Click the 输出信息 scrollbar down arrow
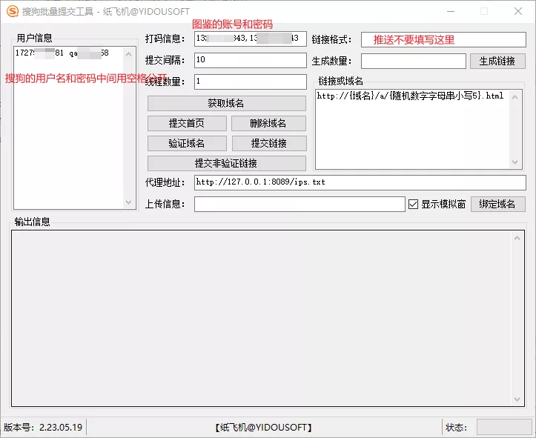Viewport: 536px width, 438px height. 517,399
